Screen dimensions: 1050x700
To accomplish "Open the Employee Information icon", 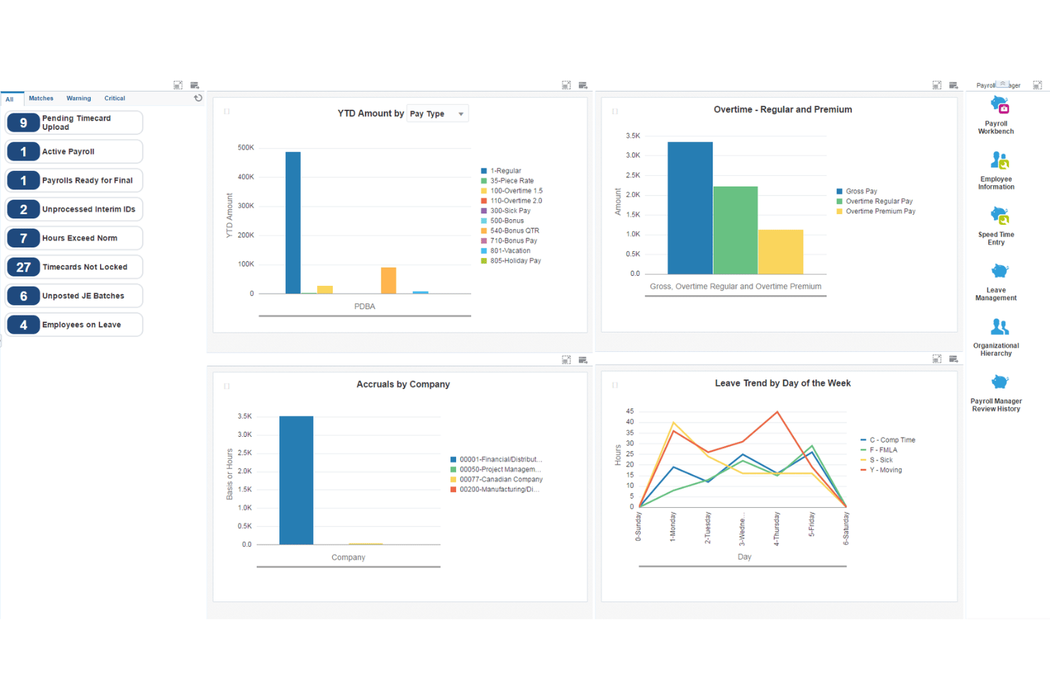I will (x=999, y=160).
